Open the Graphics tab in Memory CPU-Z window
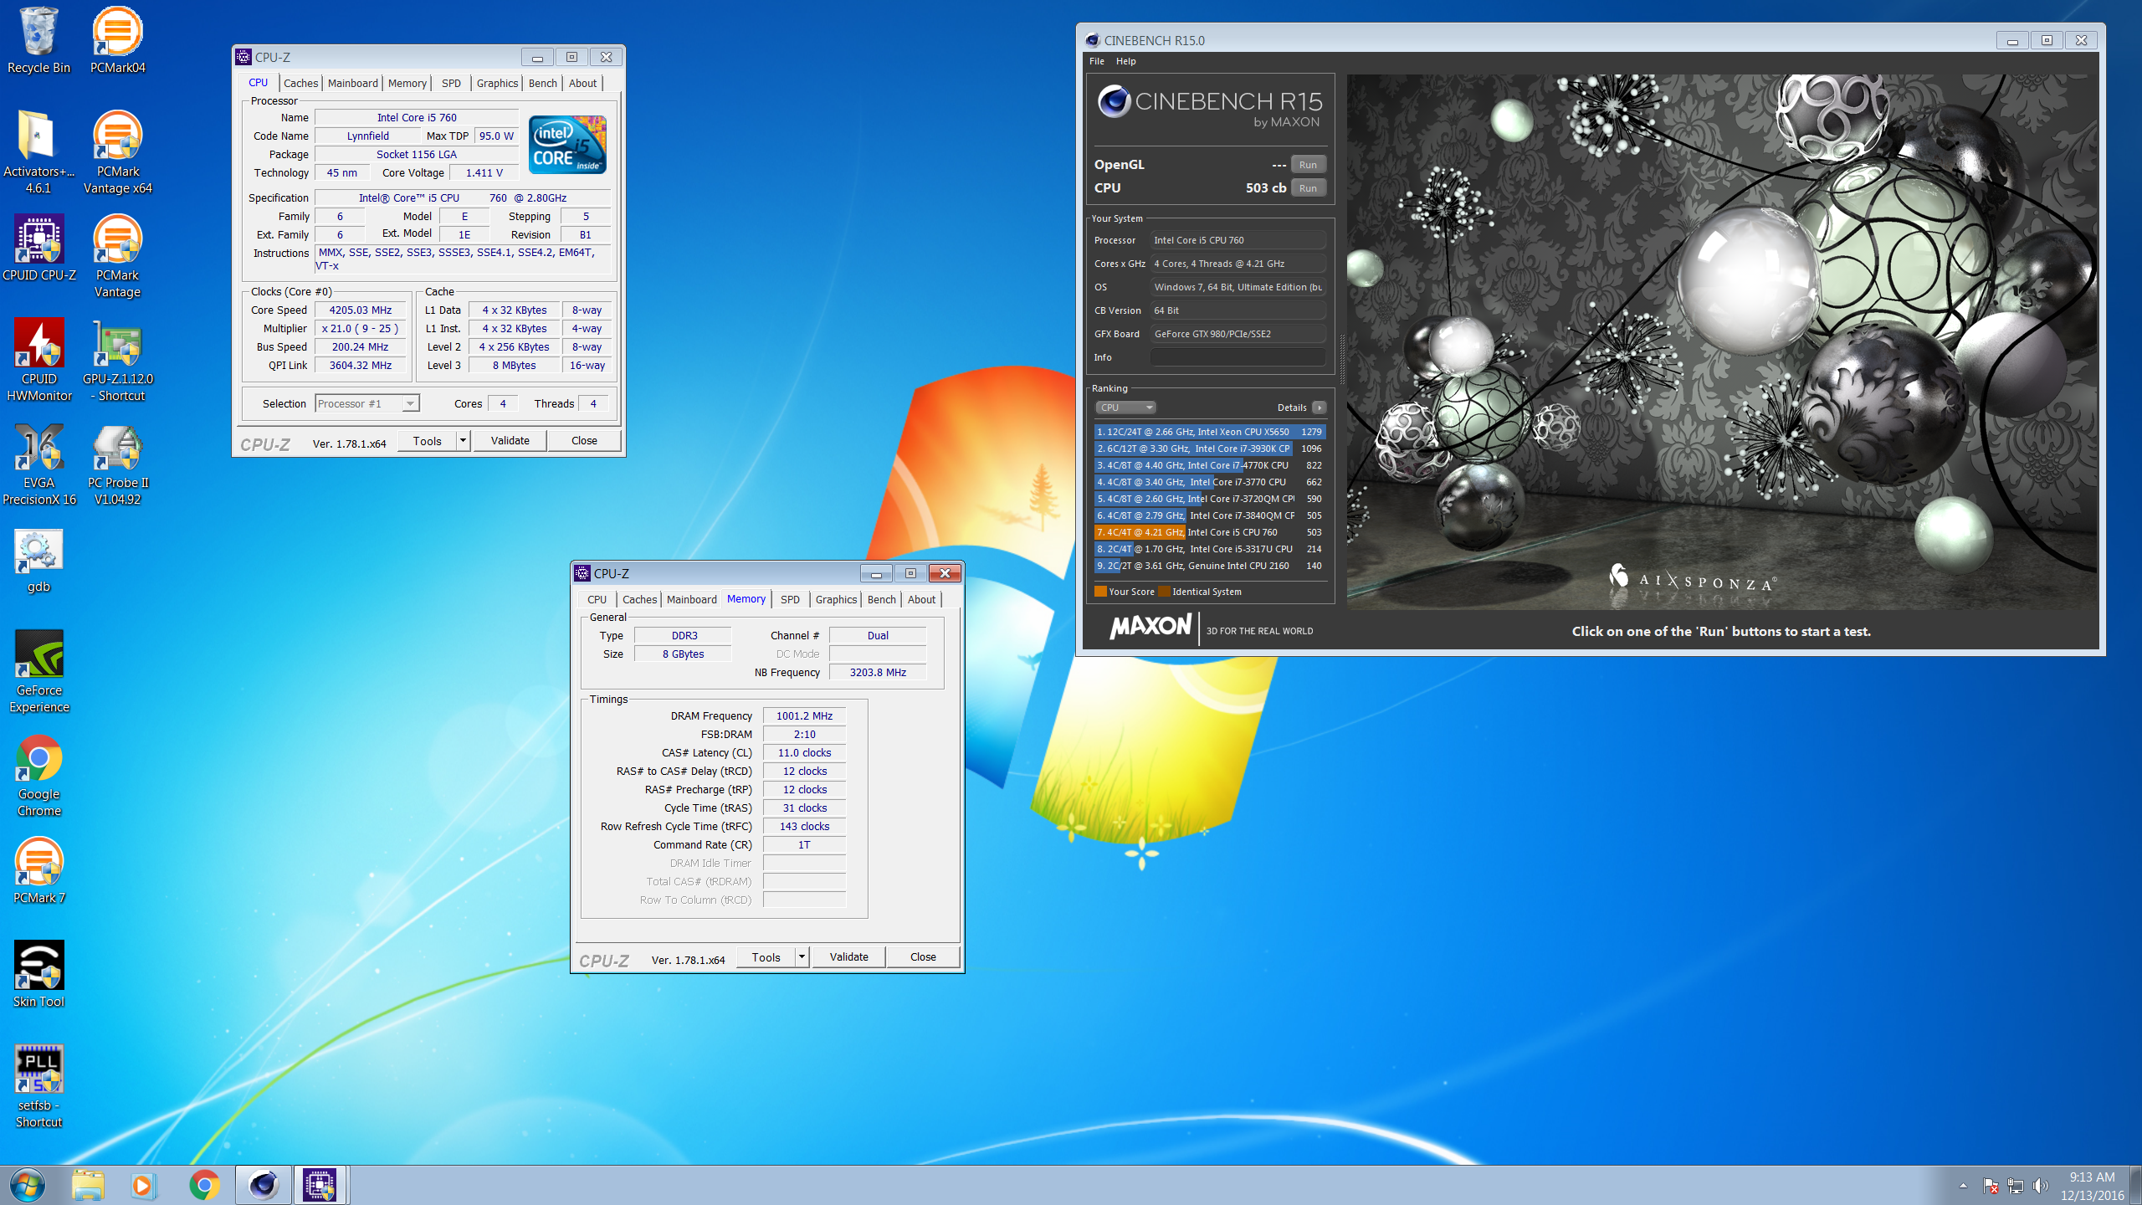Image resolution: width=2142 pixels, height=1205 pixels. (836, 599)
